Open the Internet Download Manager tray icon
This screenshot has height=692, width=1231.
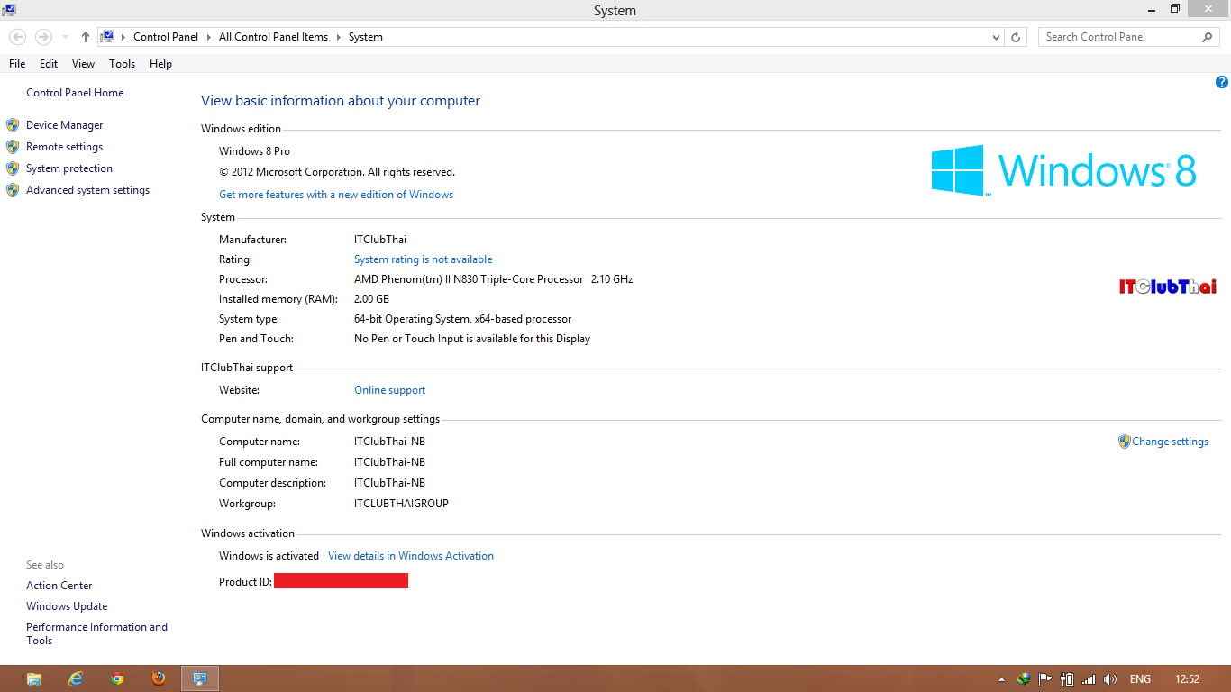pyautogui.click(x=1024, y=679)
